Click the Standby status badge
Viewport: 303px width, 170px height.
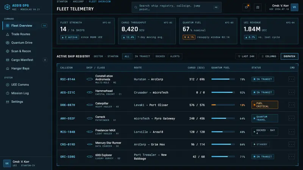(x=261, y=144)
